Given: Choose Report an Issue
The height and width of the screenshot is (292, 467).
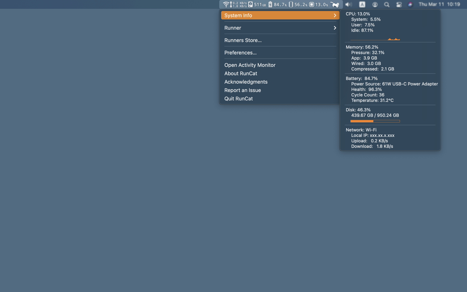Looking at the screenshot, I should coord(243,90).
